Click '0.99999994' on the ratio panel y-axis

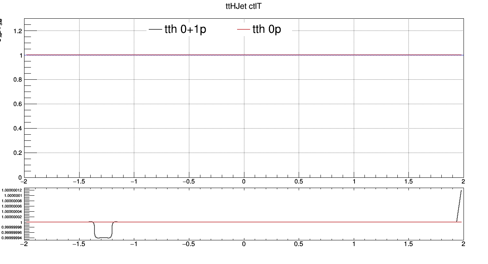12,238
